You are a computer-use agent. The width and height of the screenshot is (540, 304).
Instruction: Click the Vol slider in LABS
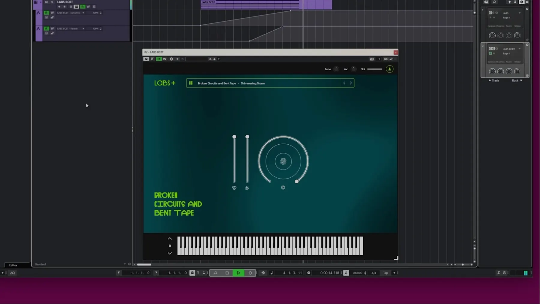375,69
